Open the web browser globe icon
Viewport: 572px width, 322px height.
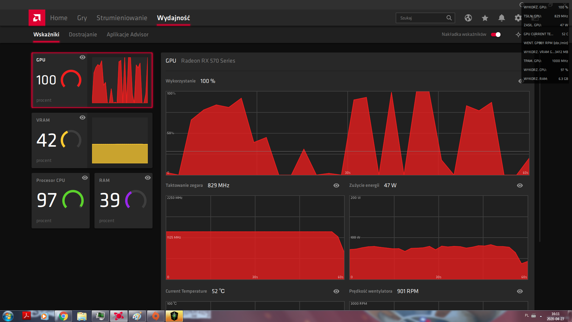coord(468,18)
